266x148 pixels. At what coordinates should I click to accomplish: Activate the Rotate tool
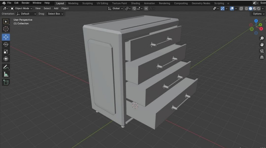click(6, 44)
